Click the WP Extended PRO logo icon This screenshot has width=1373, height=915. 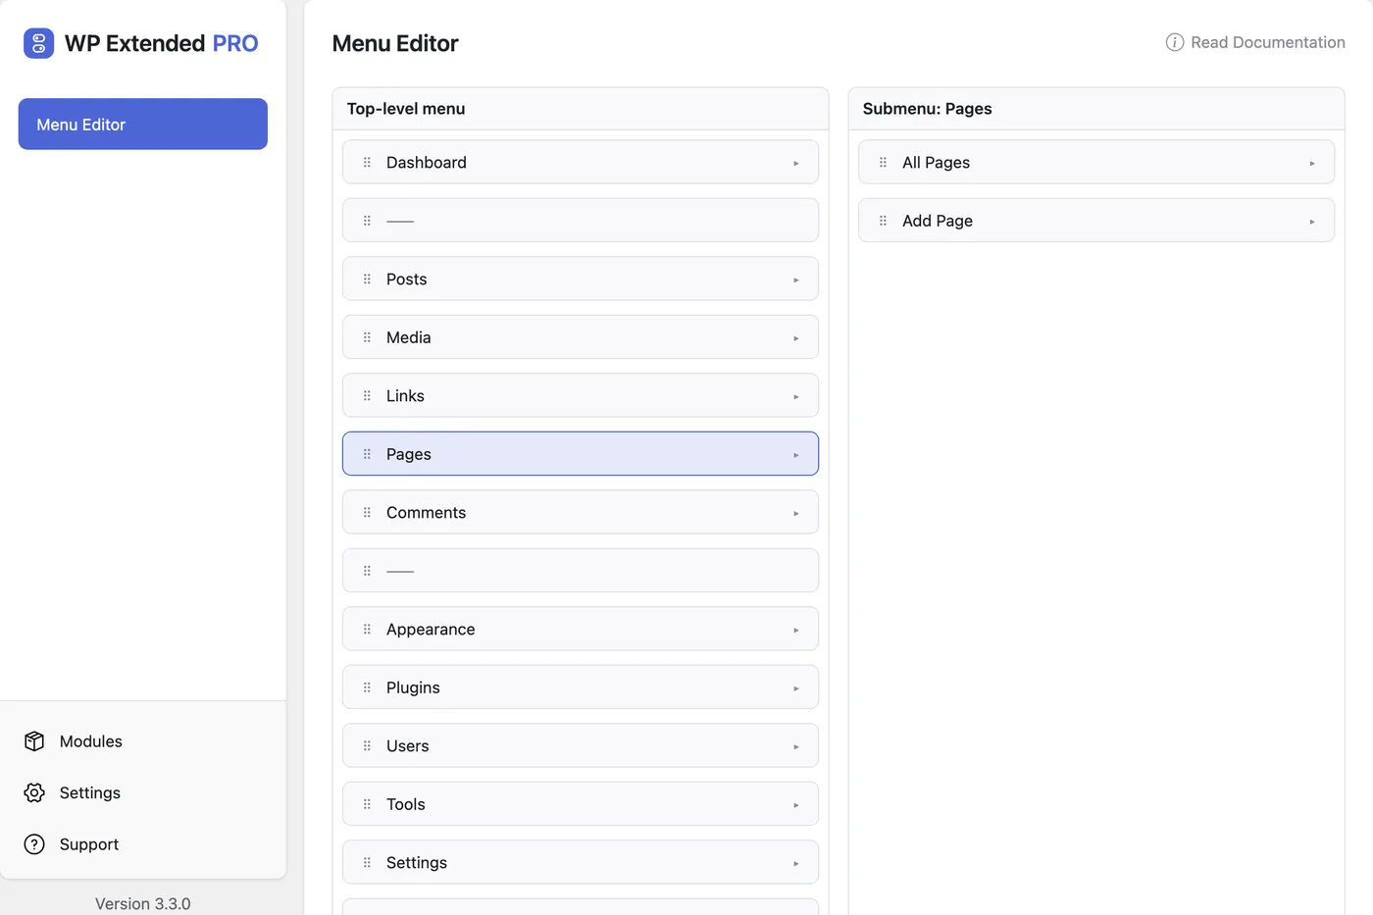click(38, 43)
